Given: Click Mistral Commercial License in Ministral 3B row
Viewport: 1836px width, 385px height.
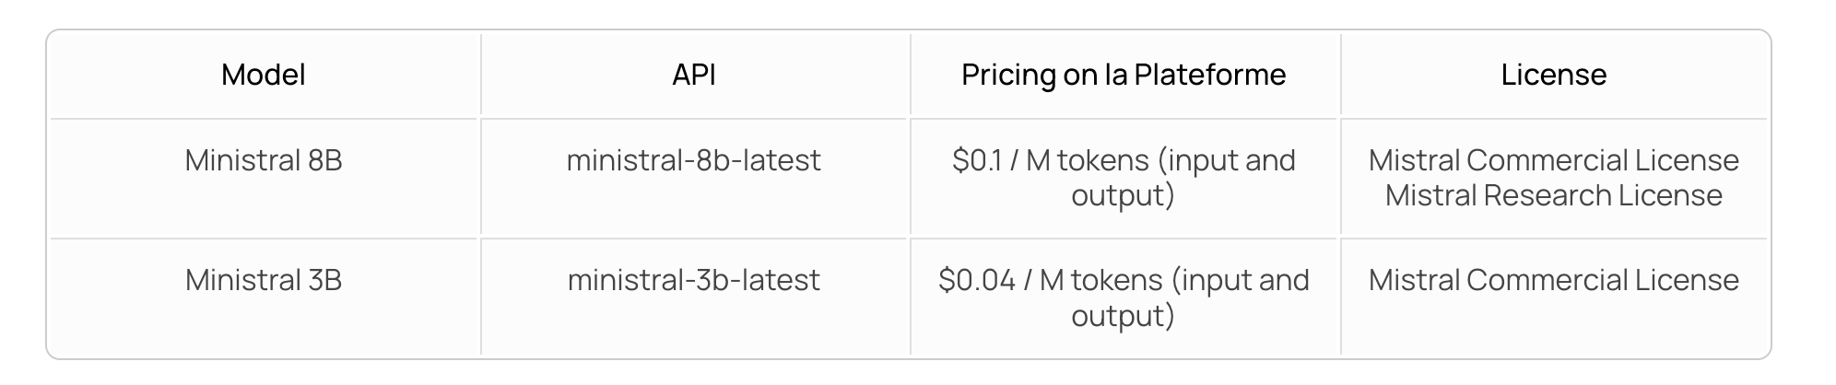Looking at the screenshot, I should pyautogui.click(x=1554, y=280).
